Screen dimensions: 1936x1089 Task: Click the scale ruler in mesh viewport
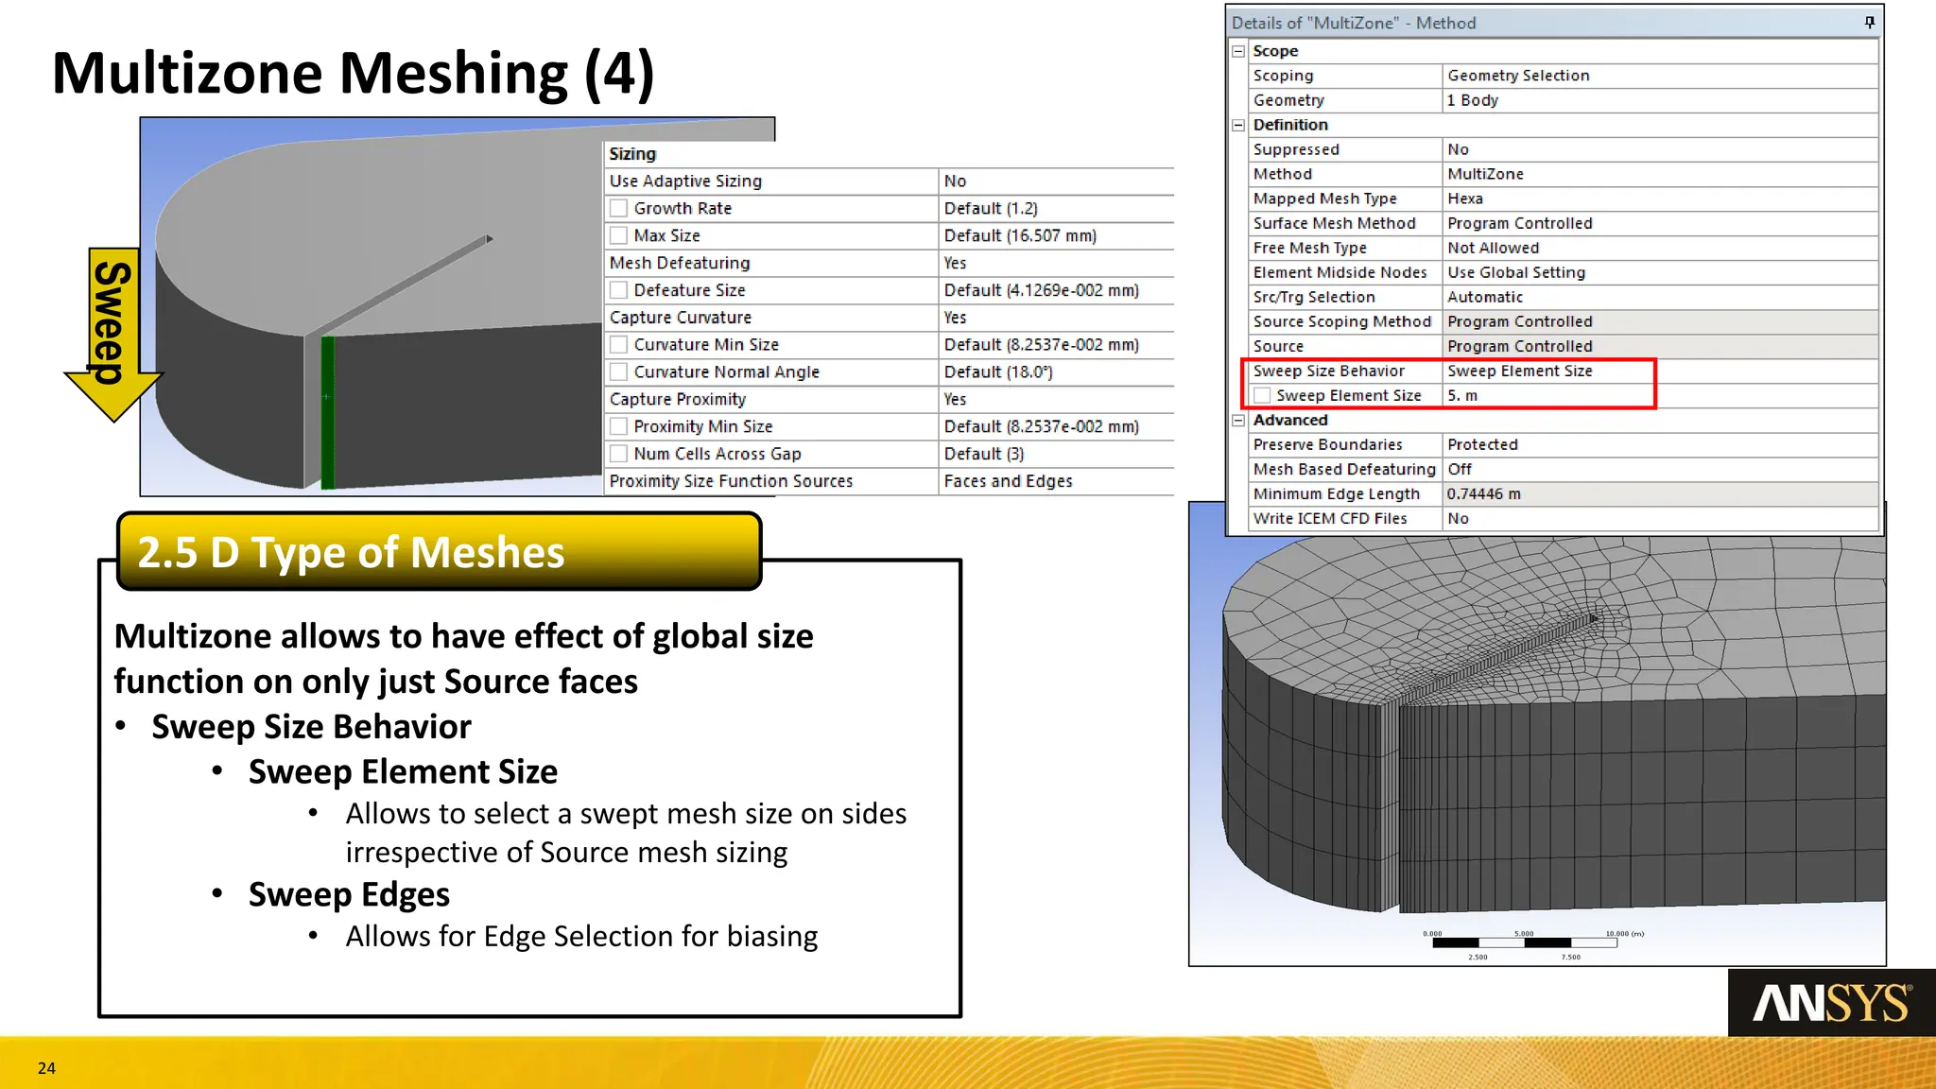coord(1524,943)
